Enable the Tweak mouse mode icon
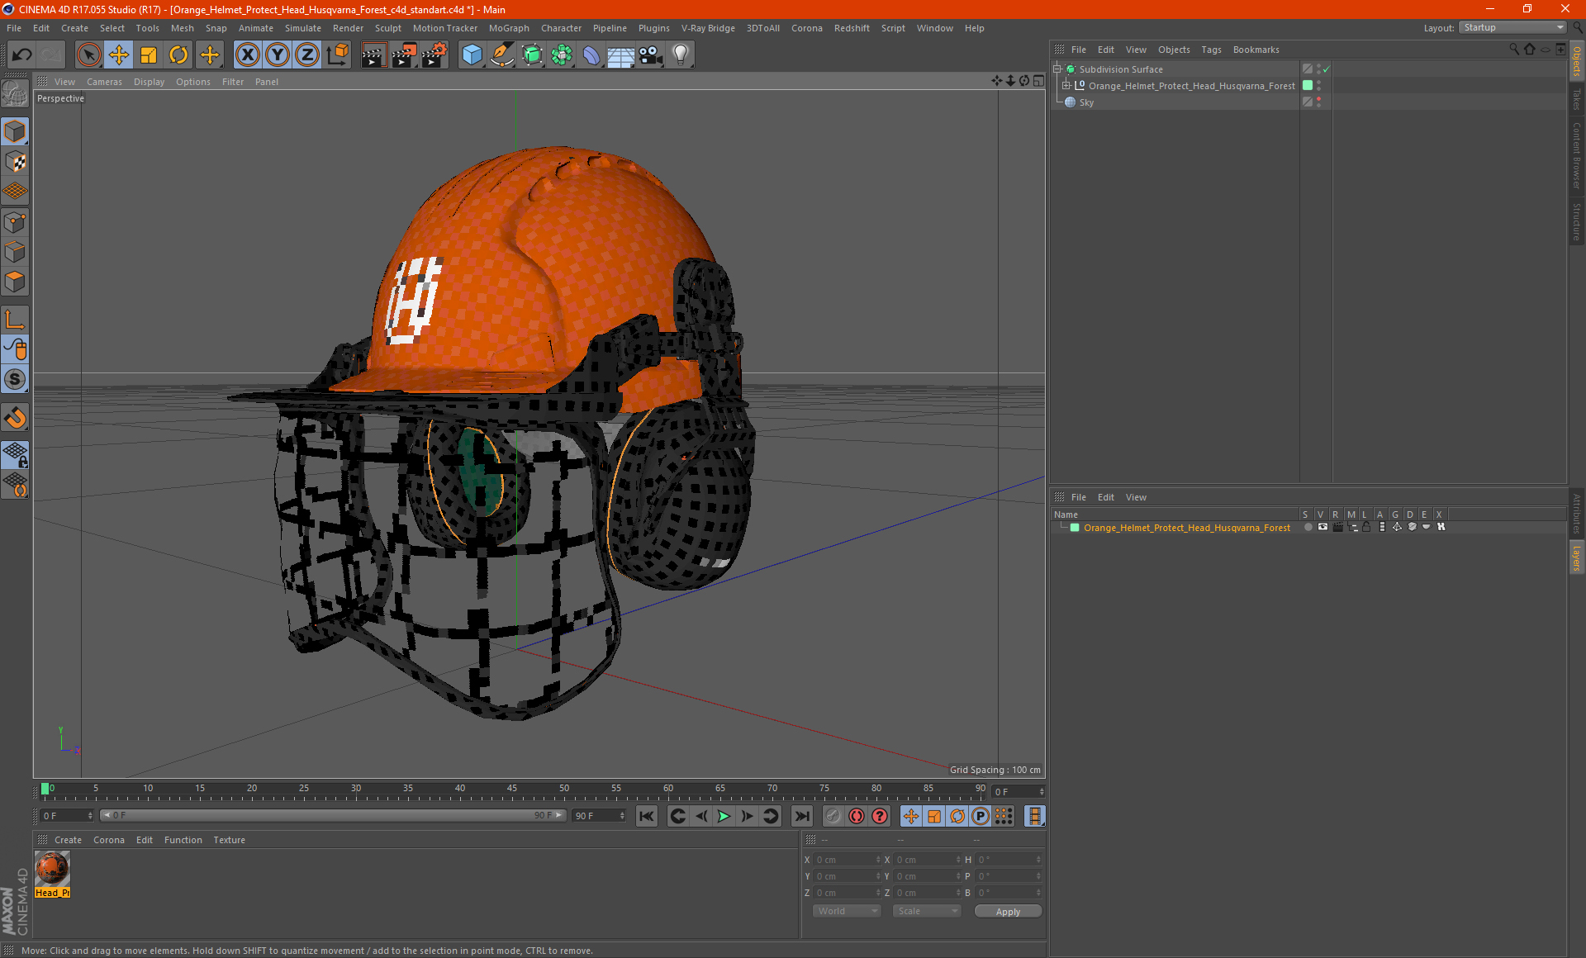1586x958 pixels. coord(15,349)
